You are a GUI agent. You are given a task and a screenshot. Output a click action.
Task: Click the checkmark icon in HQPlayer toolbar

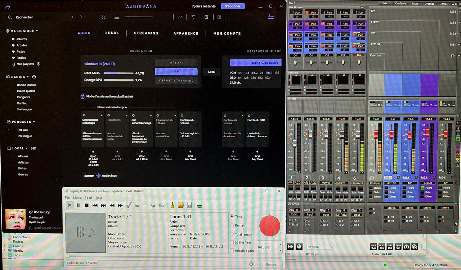129,205
